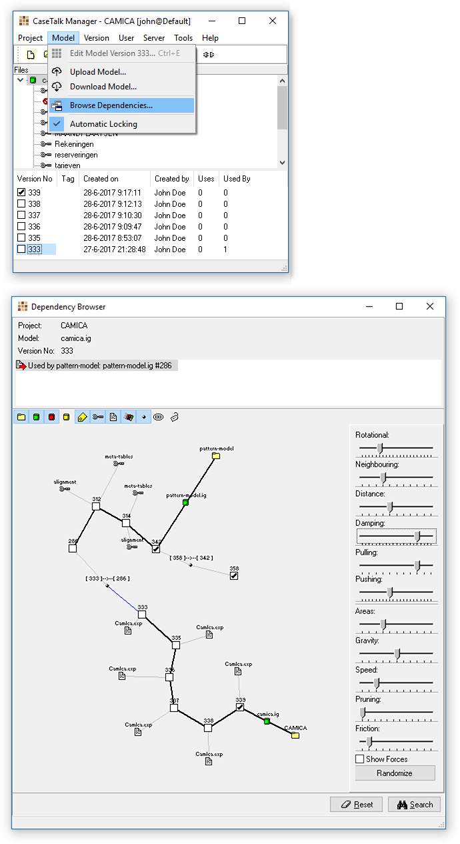Click checked version node 358 in graph
This screenshot has height=844, width=460.
pos(234,576)
